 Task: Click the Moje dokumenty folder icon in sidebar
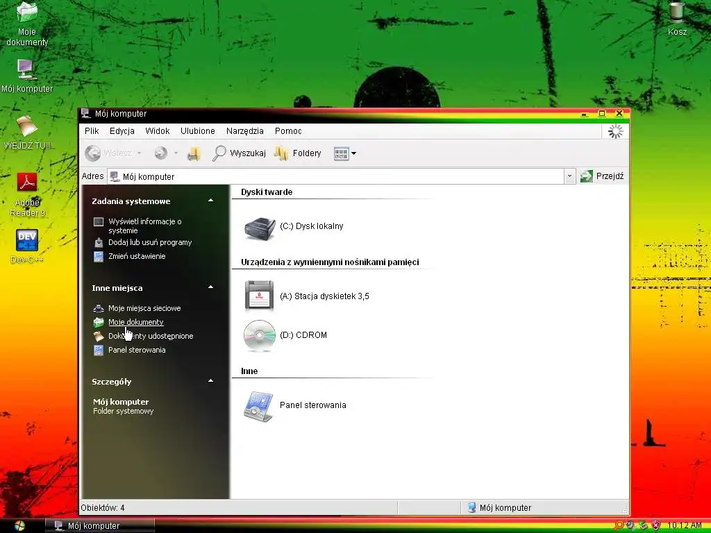[x=99, y=322]
